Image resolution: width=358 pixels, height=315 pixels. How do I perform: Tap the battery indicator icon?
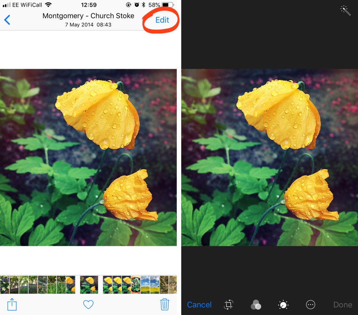(168, 5)
